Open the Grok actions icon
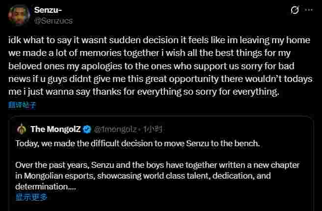This screenshot has height=211, width=322. pyautogui.click(x=295, y=10)
